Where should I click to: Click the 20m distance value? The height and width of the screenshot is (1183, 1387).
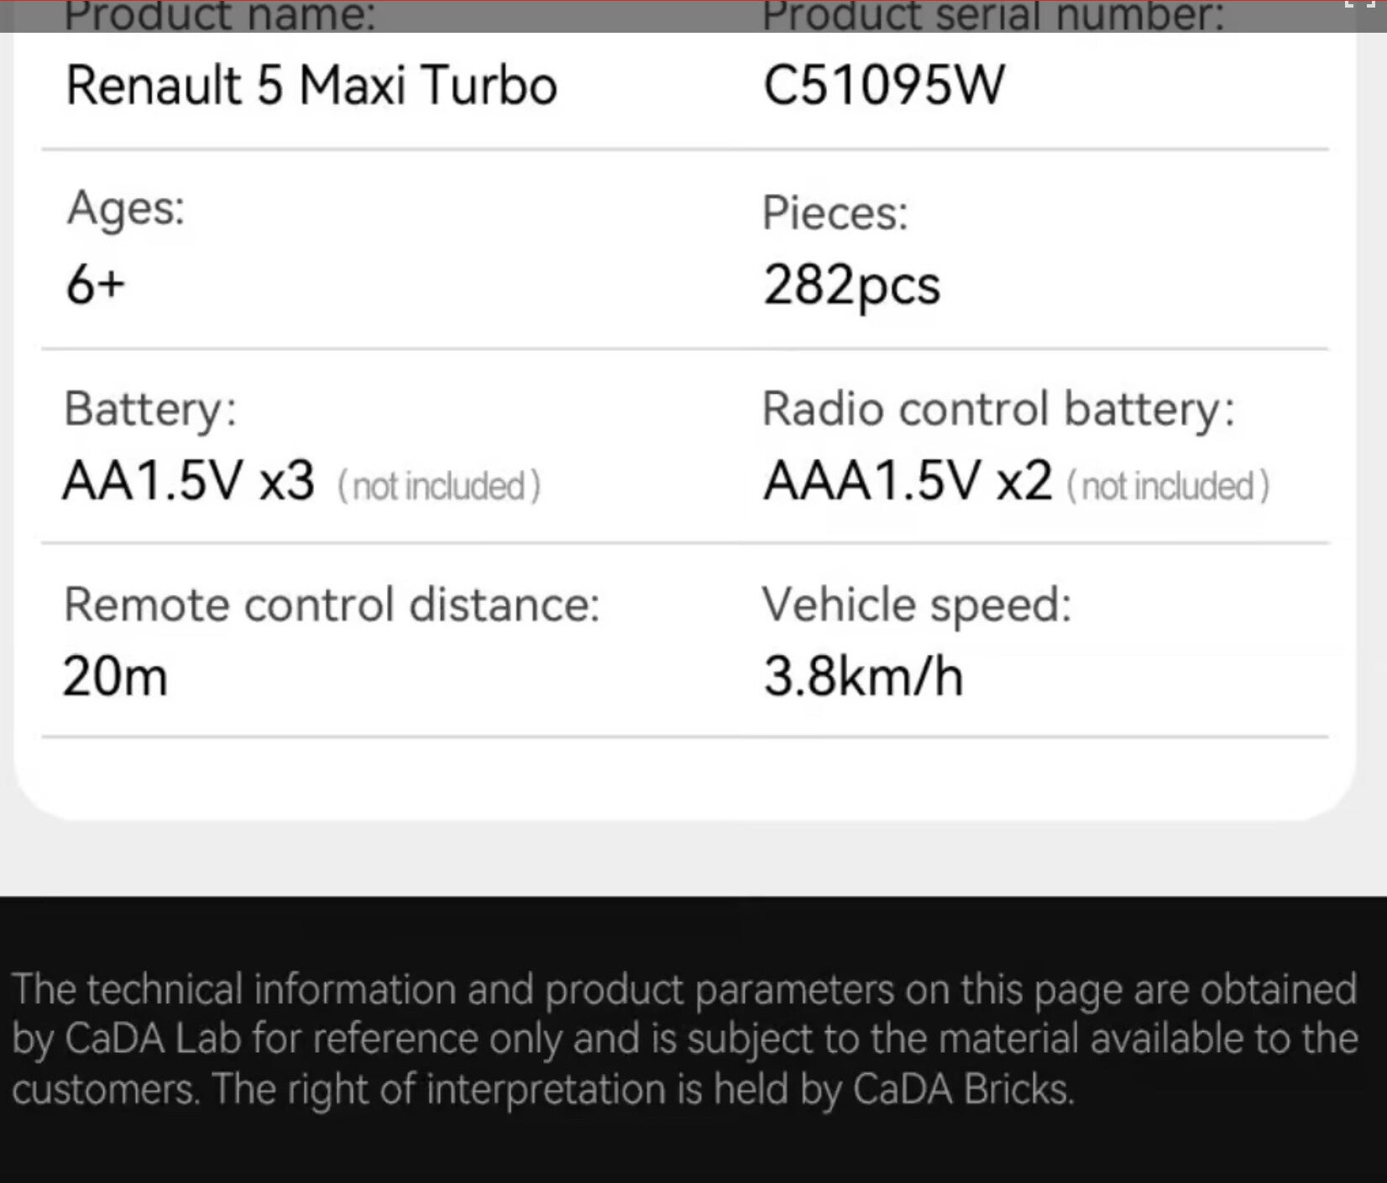pos(115,677)
